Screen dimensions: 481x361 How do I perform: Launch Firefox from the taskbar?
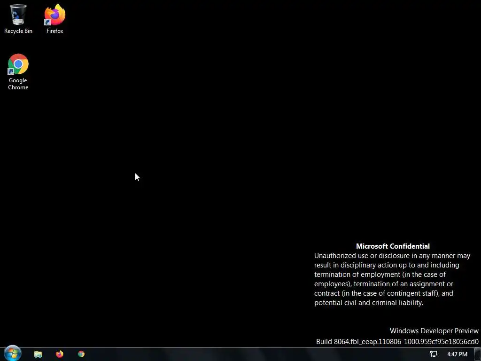click(60, 354)
